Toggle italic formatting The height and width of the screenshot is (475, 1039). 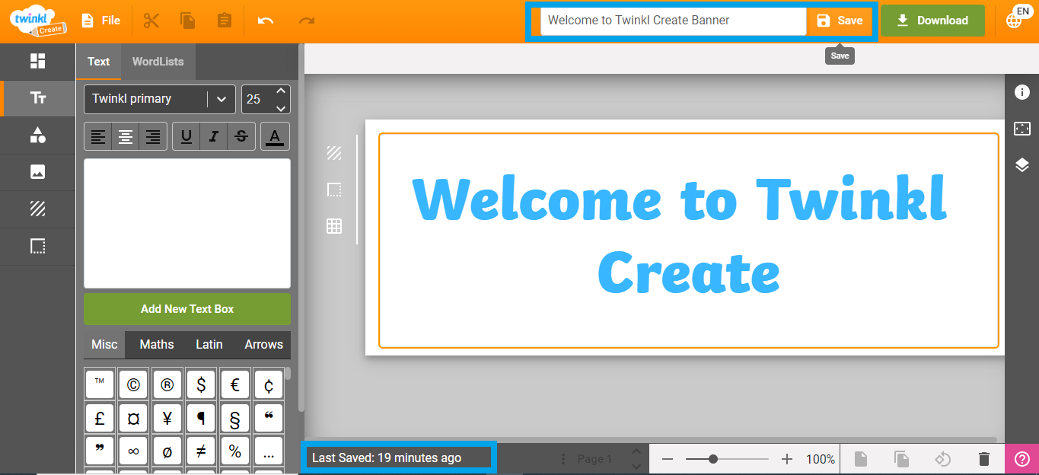tap(214, 136)
